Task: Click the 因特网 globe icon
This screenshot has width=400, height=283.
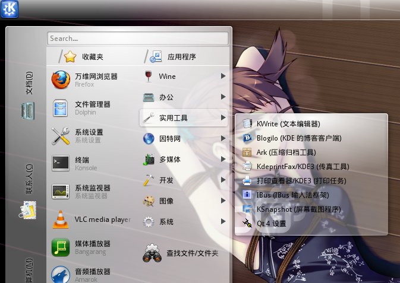Action: click(x=149, y=139)
